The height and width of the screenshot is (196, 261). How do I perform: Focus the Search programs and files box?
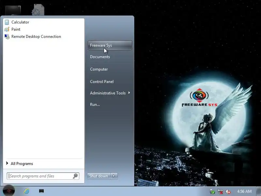pos(43,176)
